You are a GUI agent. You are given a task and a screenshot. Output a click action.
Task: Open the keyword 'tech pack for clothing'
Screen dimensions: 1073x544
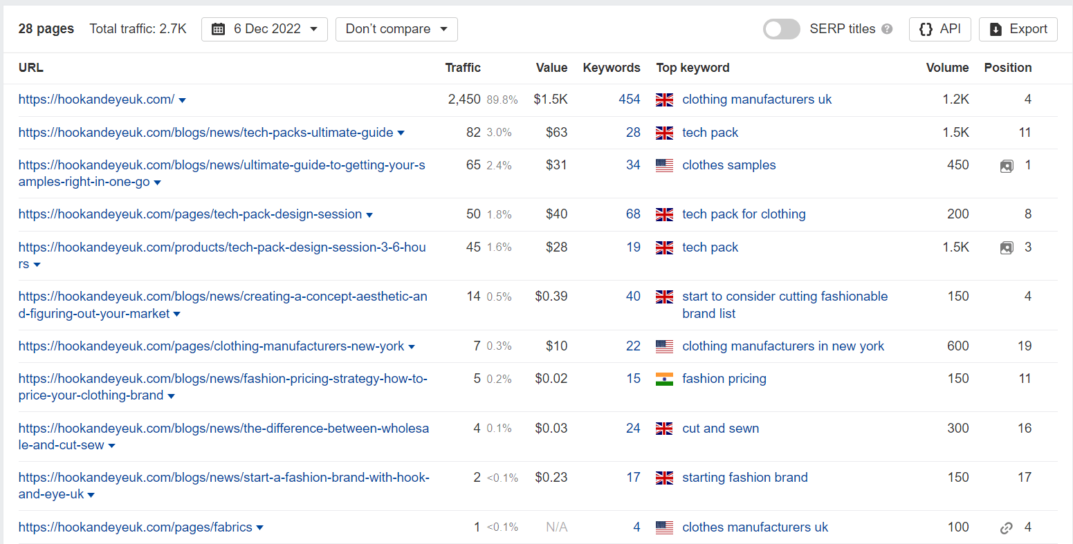tap(744, 214)
